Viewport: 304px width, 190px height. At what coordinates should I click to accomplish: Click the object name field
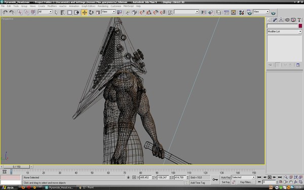(x=282, y=26)
